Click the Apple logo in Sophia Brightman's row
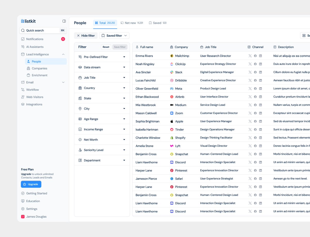Viewport: 310px width, 237px height. tap(172, 121)
